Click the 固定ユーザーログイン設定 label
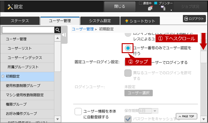 97,62
